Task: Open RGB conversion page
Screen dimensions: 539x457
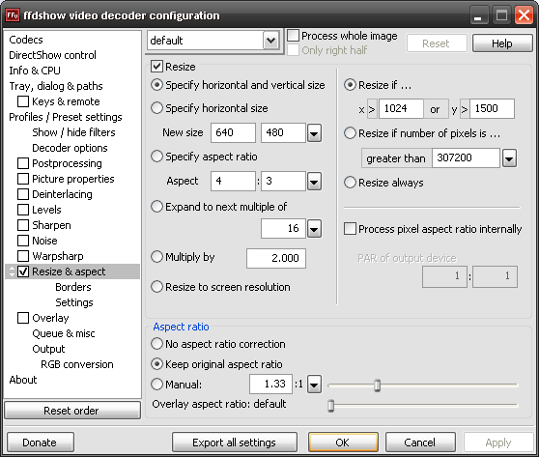Action: point(77,364)
